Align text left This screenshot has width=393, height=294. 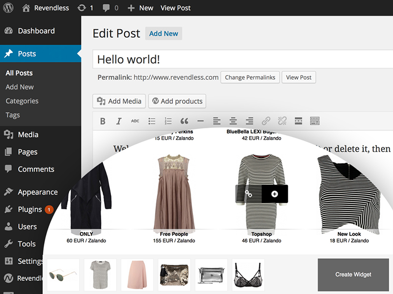click(x=217, y=121)
